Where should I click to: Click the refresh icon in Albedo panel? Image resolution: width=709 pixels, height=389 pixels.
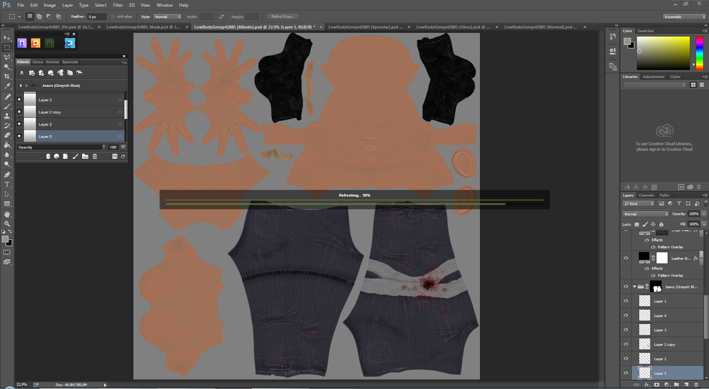click(x=123, y=156)
